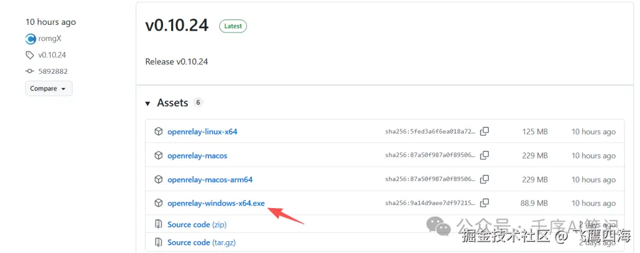Open the Compare dropdown
Image resolution: width=640 pixels, height=253 pixels.
click(49, 89)
